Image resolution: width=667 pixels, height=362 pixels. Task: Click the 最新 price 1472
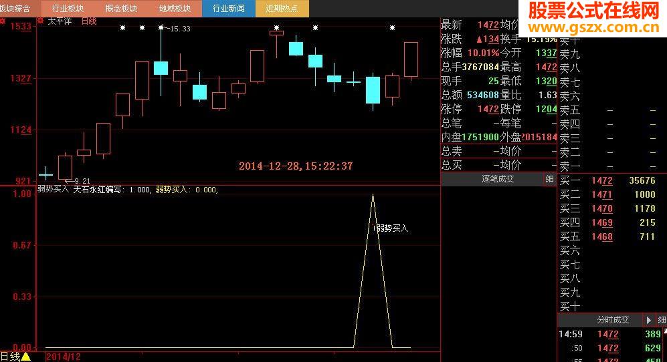pos(488,25)
